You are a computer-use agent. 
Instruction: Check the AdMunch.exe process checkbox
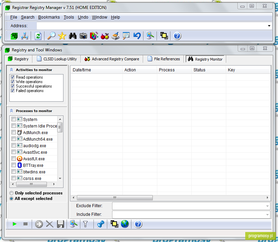pyautogui.click(x=13, y=132)
